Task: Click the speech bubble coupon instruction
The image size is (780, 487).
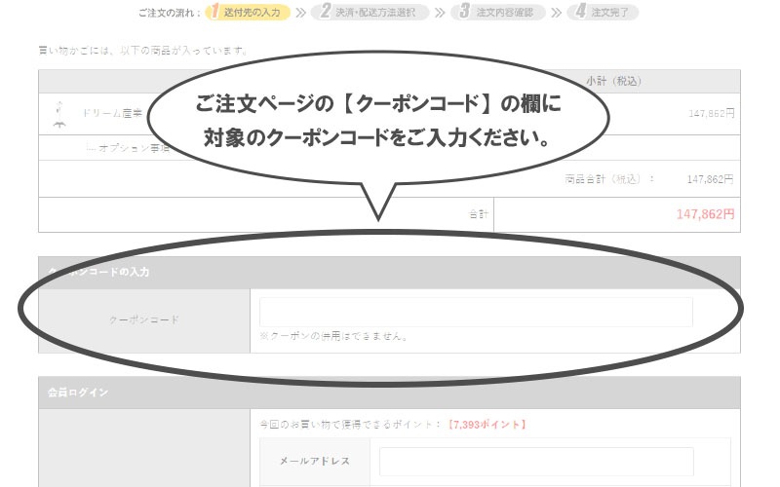Action: 382,119
